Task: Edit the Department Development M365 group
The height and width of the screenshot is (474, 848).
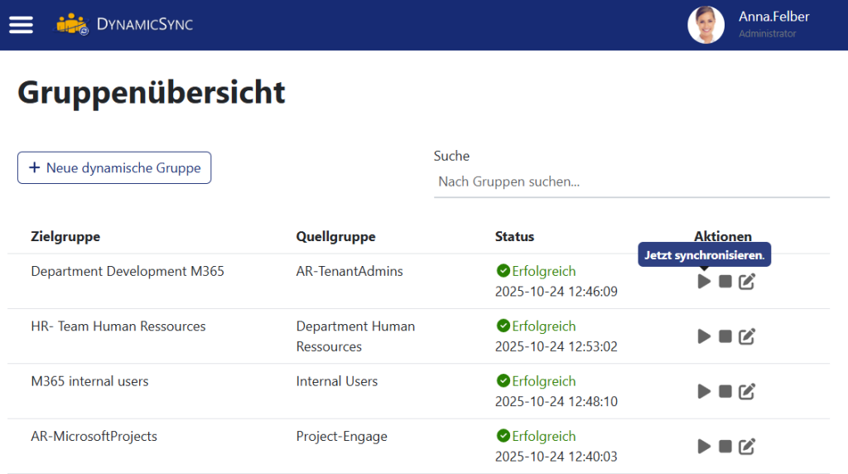Action: (x=747, y=282)
